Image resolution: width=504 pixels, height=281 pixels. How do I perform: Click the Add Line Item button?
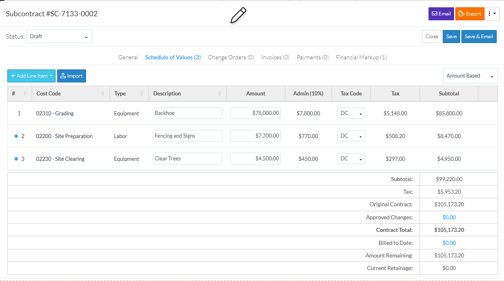pyautogui.click(x=31, y=76)
